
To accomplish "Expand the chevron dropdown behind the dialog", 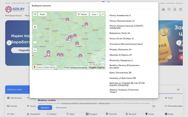I will pos(178,89).
